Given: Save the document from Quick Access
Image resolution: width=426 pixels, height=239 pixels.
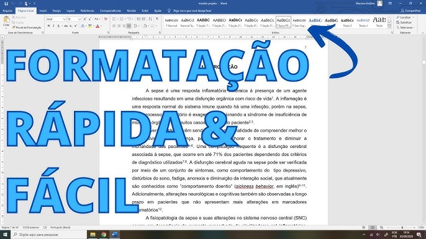Looking at the screenshot, I should pos(6,4).
